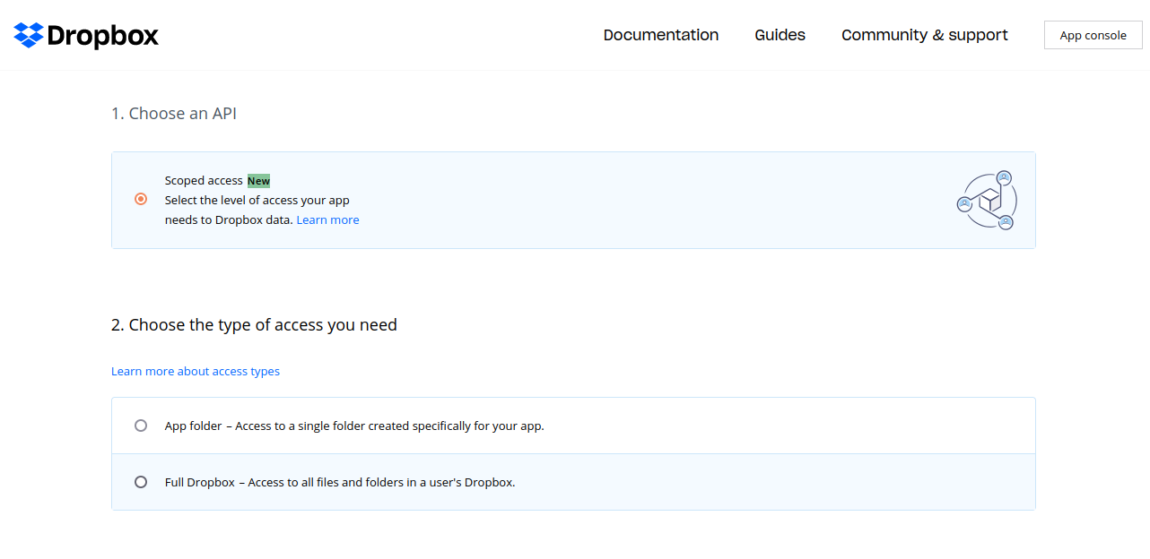Image resolution: width=1150 pixels, height=559 pixels.
Task: Select the Scoped access radio button
Action: [x=141, y=199]
